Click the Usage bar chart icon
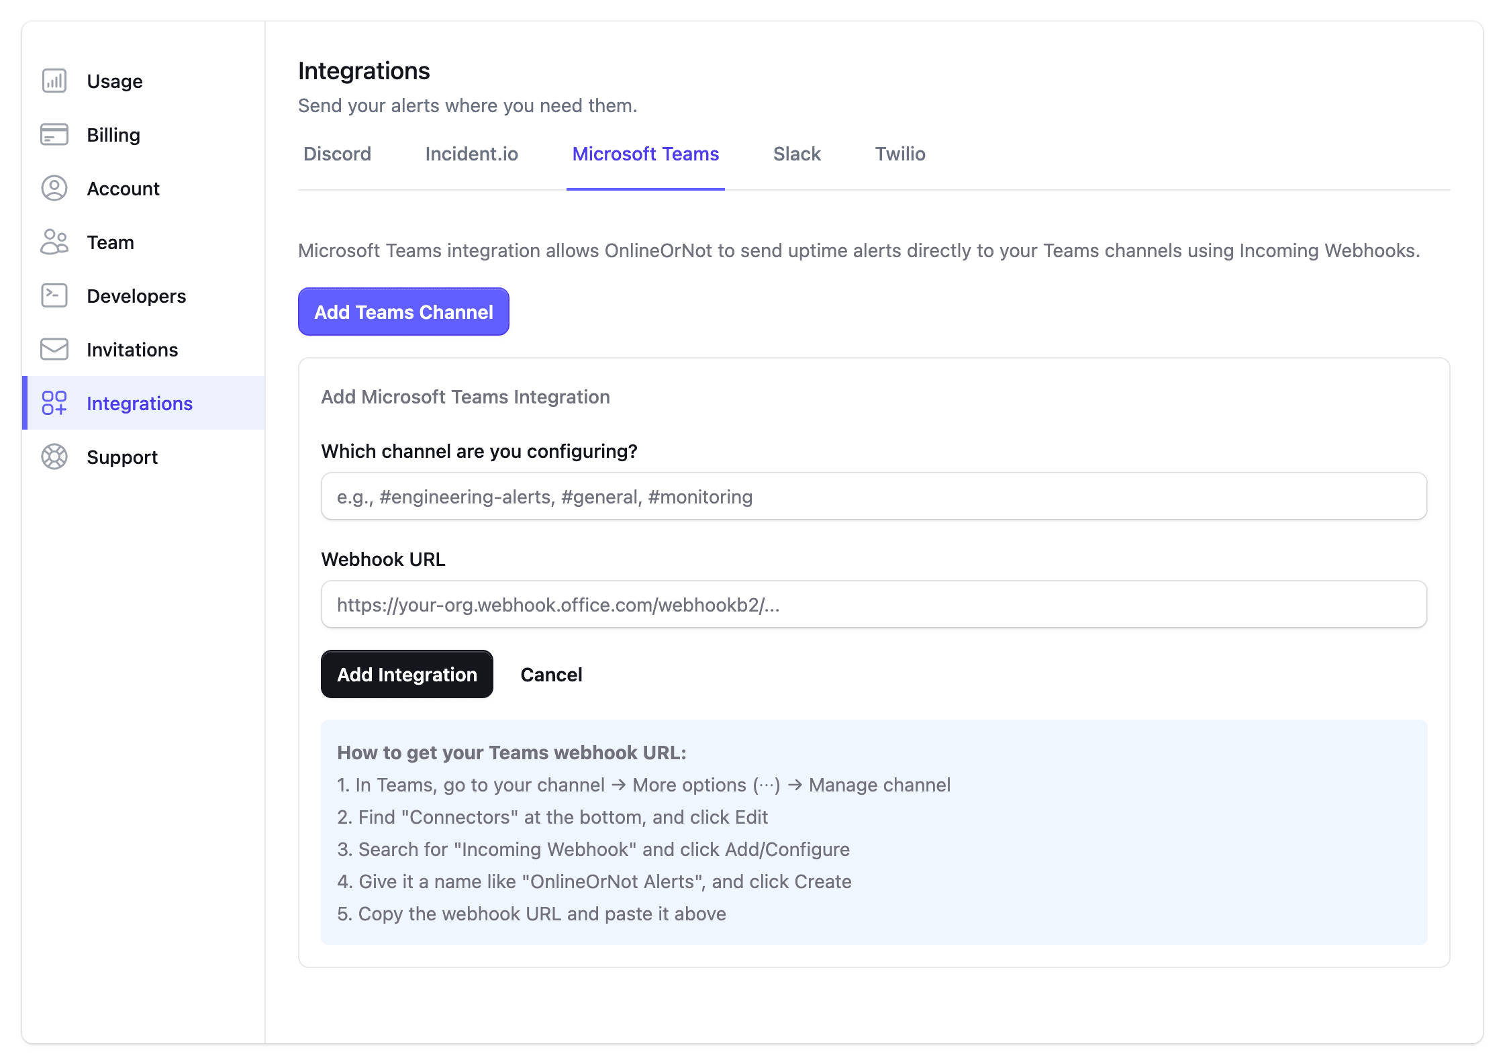The height and width of the screenshot is (1062, 1509). tap(54, 81)
